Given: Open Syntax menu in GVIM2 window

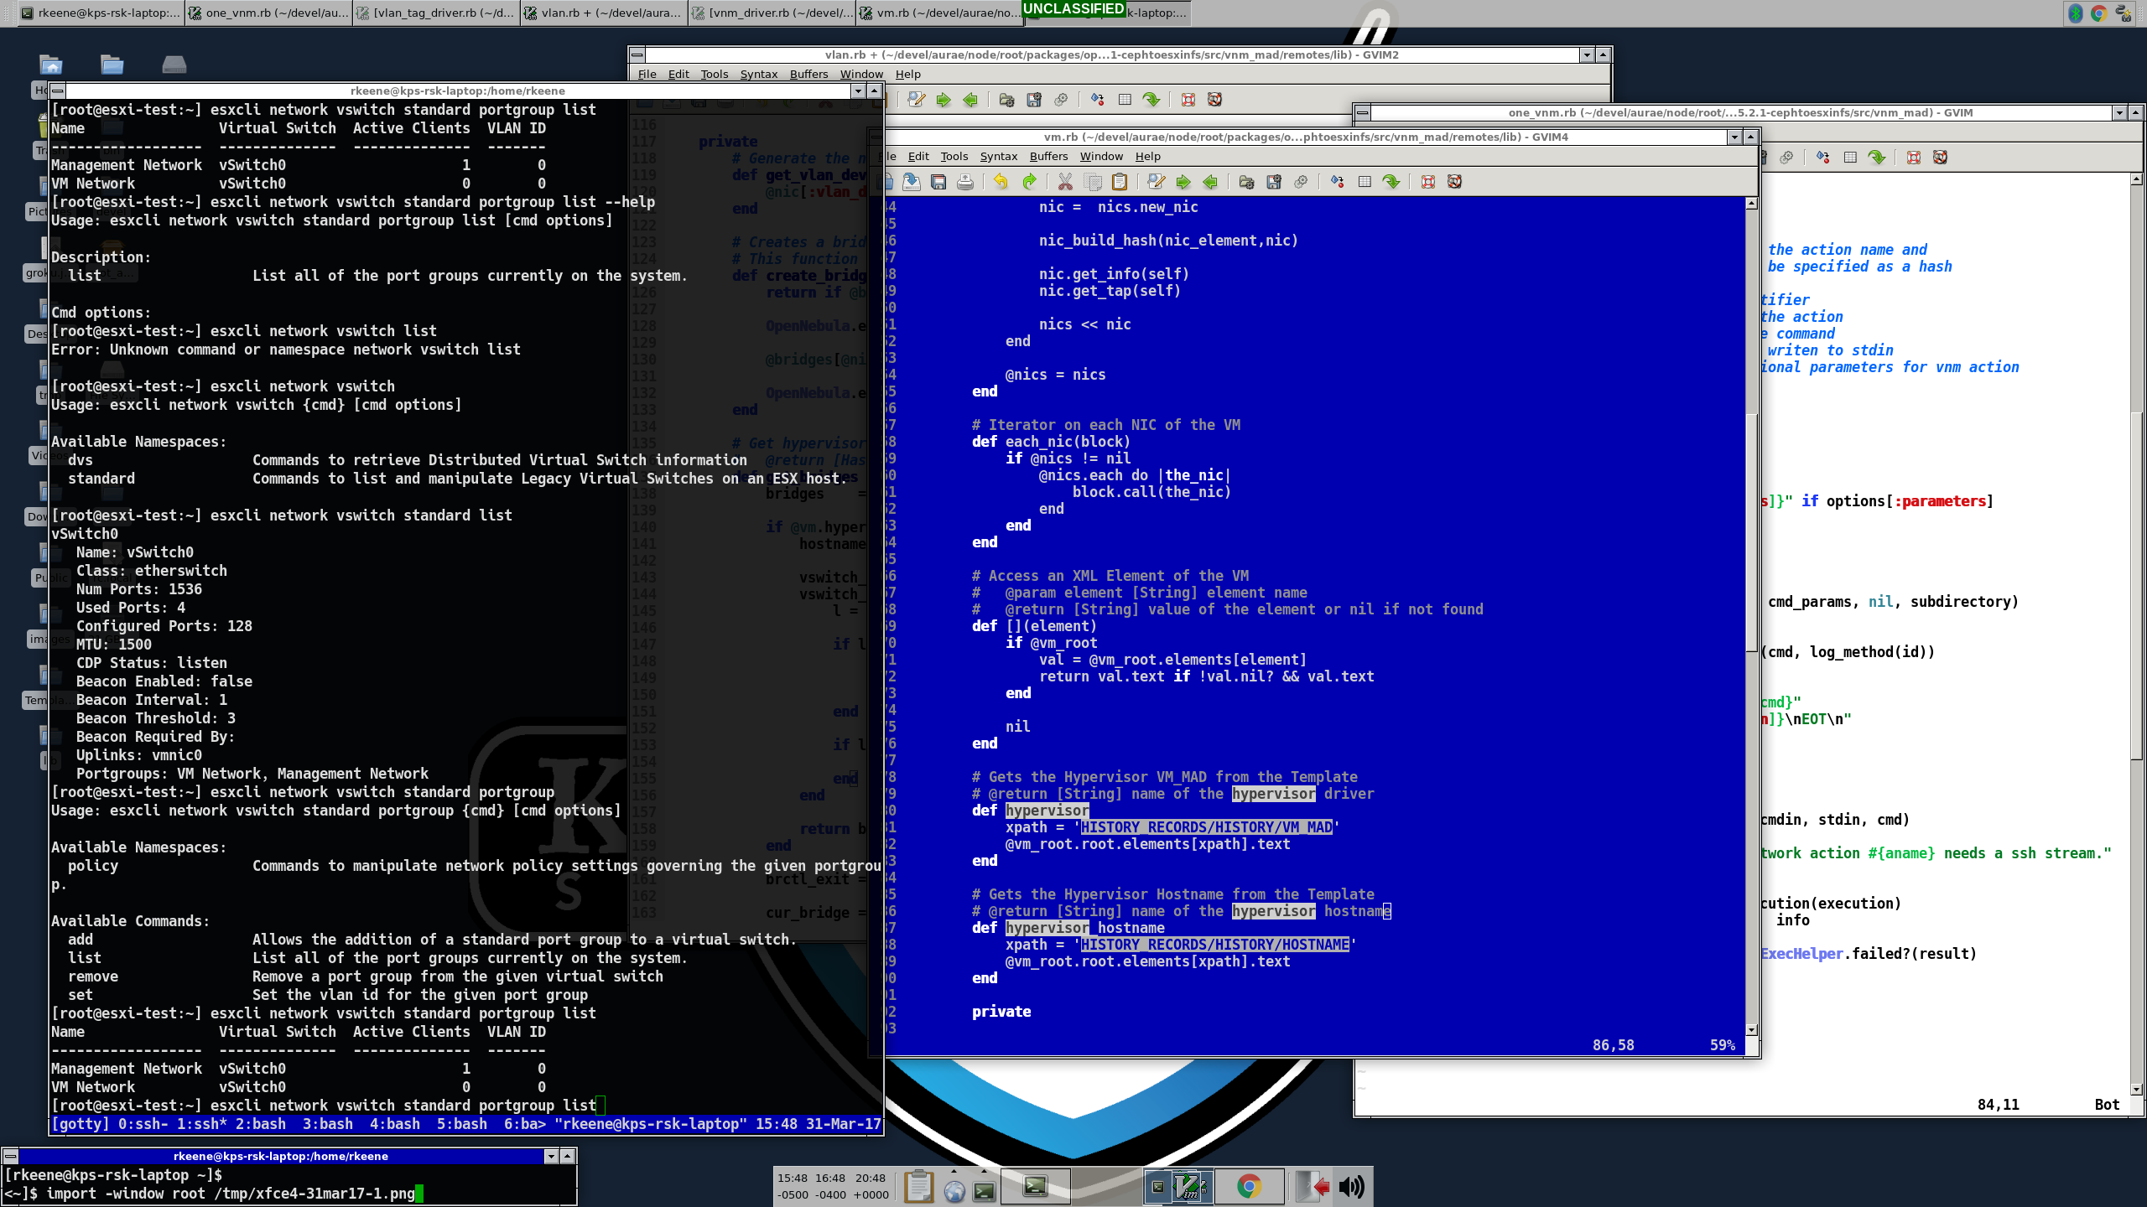Looking at the screenshot, I should click(x=758, y=74).
